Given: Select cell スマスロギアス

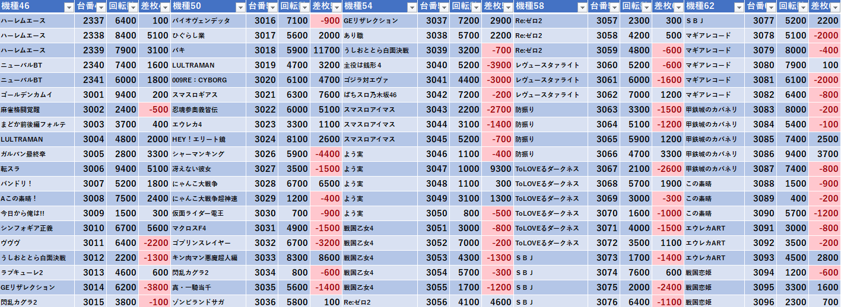Looking at the screenshot, I should pyautogui.click(x=209, y=95).
